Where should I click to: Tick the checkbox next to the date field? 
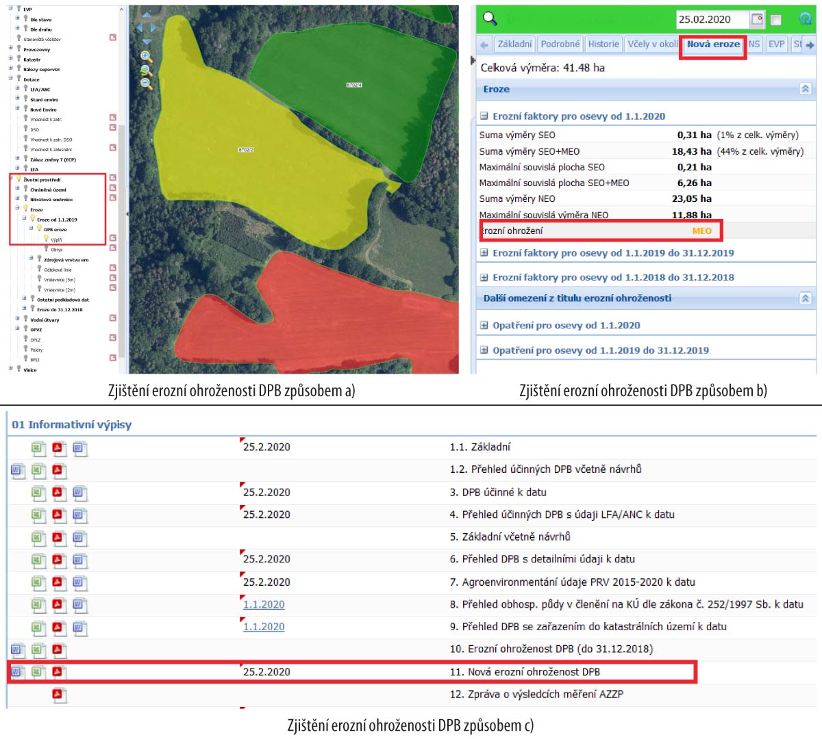coord(776,20)
